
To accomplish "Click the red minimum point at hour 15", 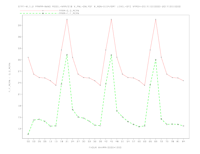I will [x=56, y=85].
